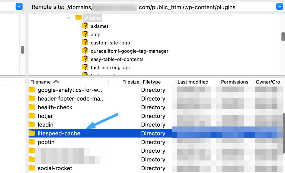Click the remote directory tree scrollbar
Screen dimensions: 285x173
click(283, 36)
